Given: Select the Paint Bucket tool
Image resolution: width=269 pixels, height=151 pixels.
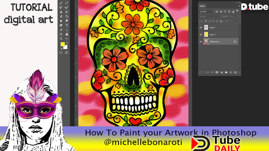Looking at the screenshot, I should [66, 16].
